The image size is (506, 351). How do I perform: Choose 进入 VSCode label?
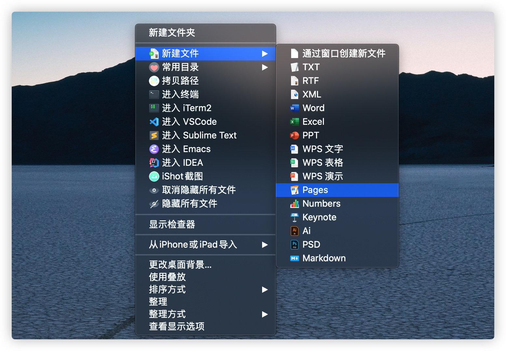(x=189, y=122)
